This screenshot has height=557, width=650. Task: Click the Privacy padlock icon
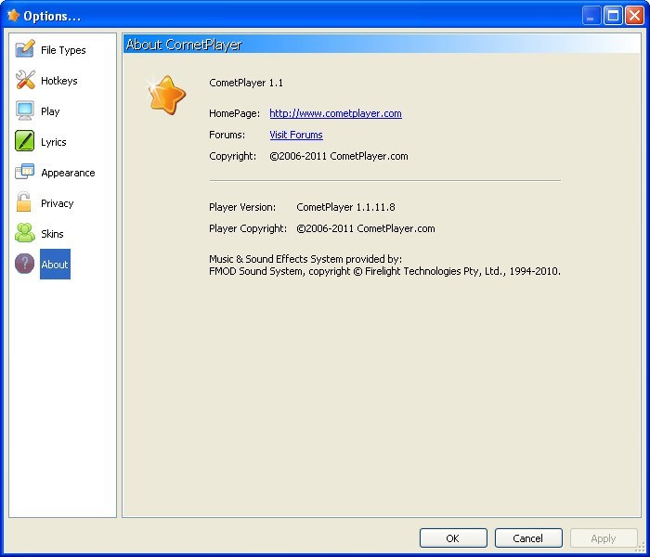(23, 201)
